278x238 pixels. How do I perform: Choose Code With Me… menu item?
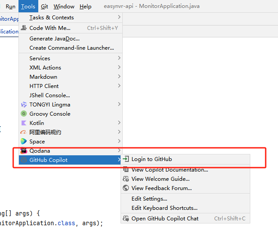click(x=70, y=28)
